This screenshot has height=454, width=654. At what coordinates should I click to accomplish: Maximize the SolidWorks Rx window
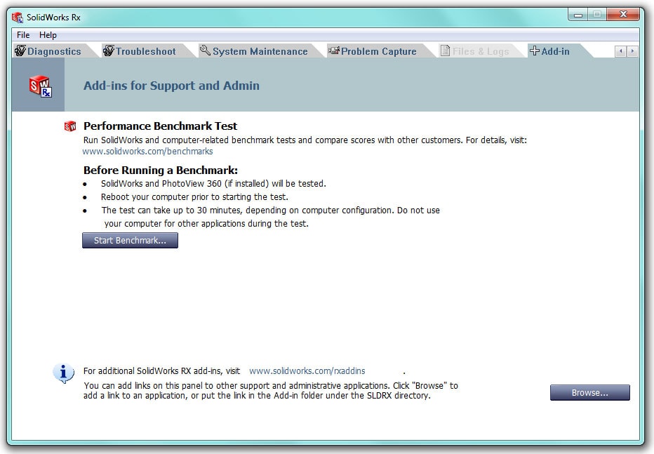(597, 15)
